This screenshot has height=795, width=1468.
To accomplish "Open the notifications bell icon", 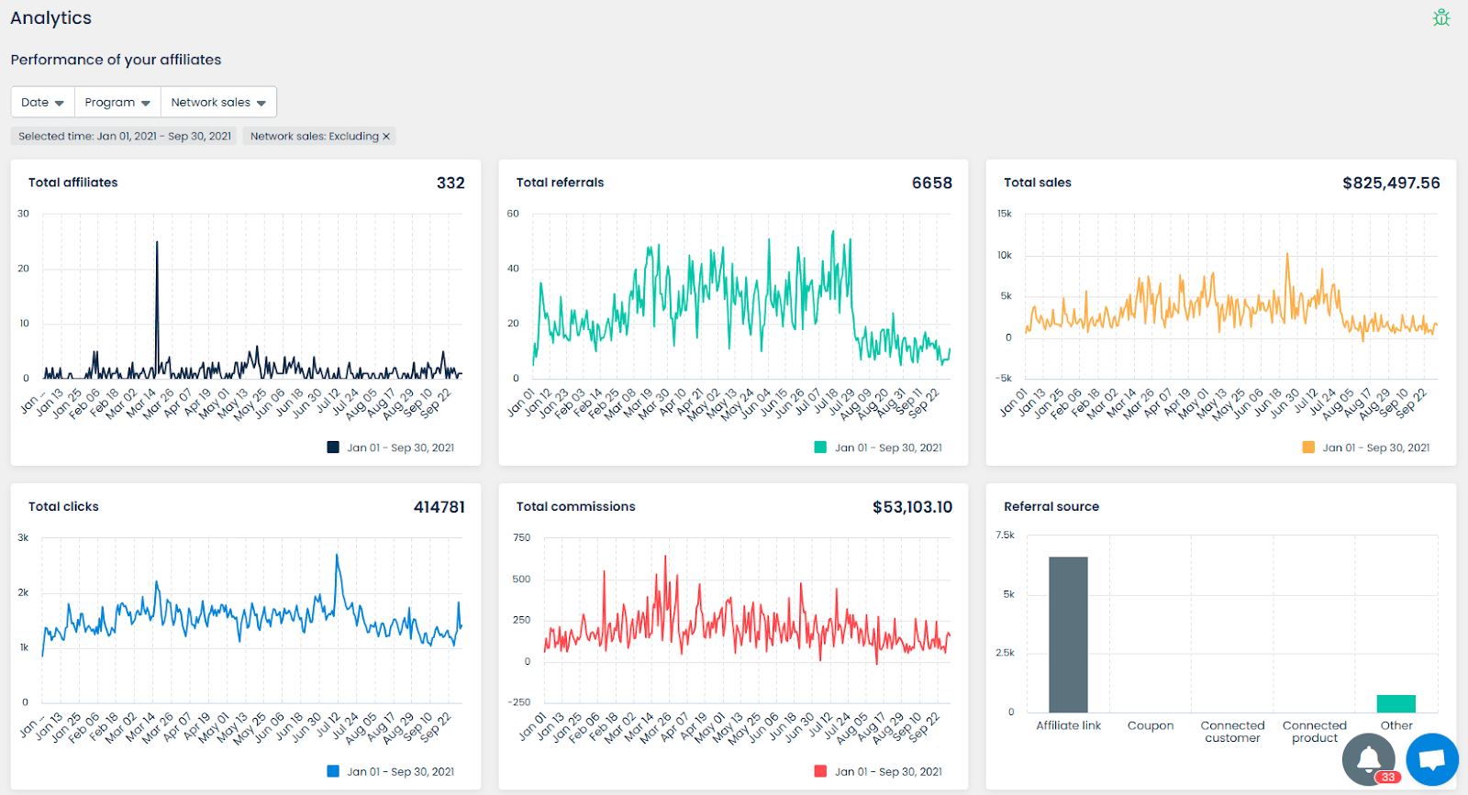I will click(x=1369, y=759).
